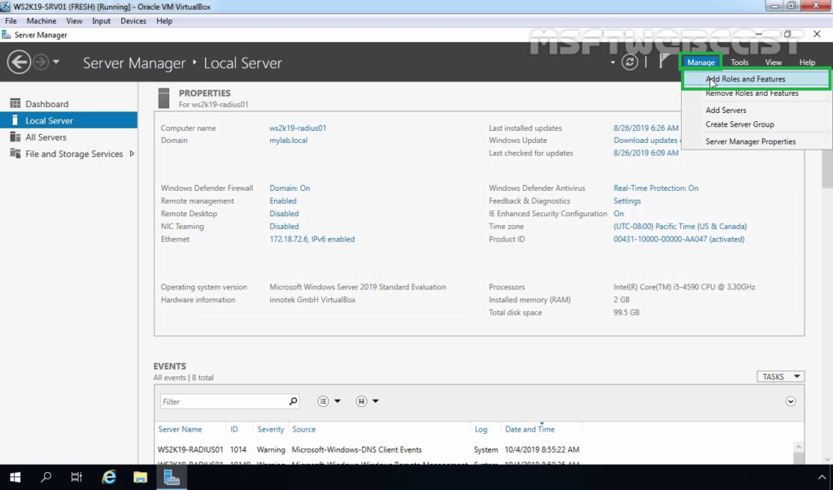Expand the events filter chevron button
The width and height of the screenshot is (833, 490).
791,401
